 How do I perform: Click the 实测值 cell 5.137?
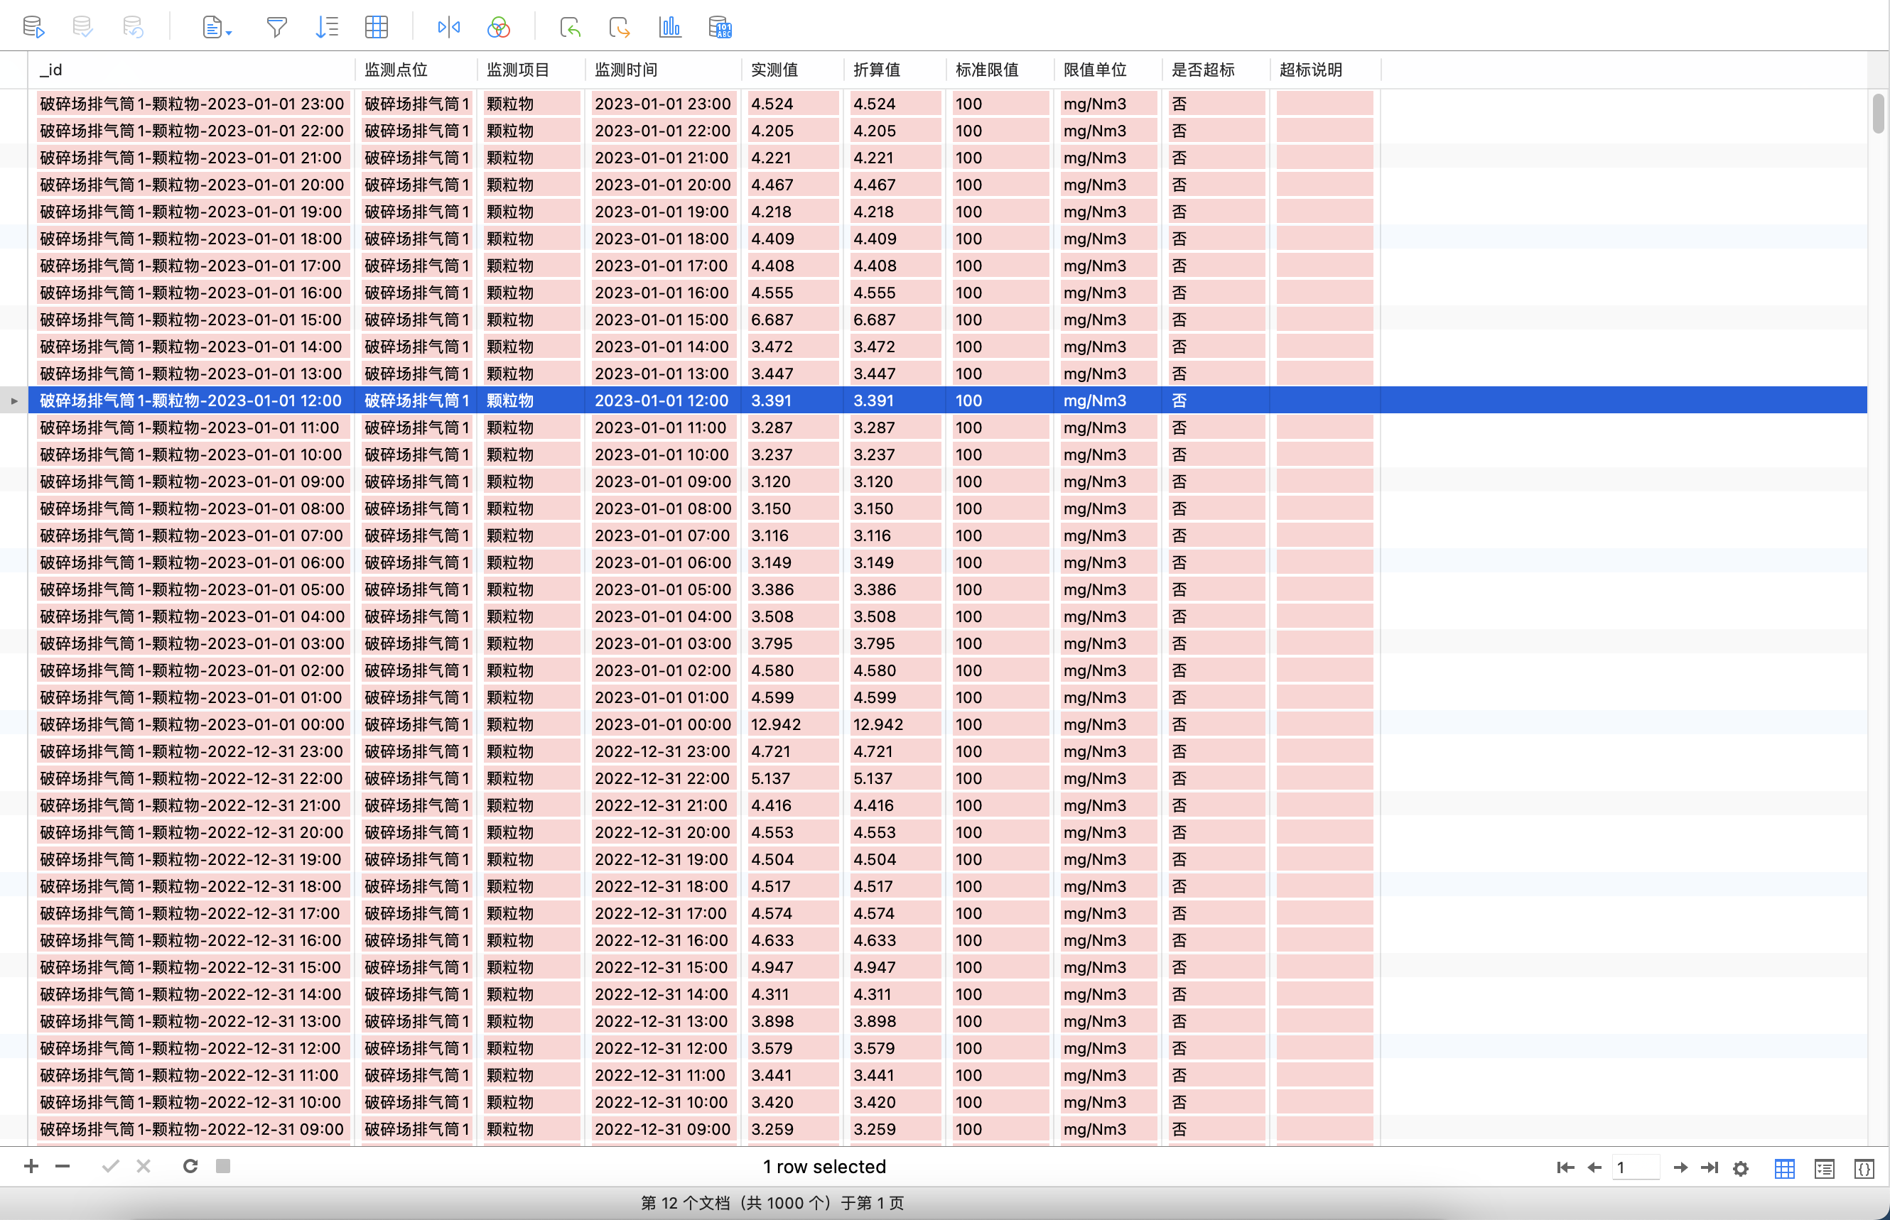click(x=792, y=779)
